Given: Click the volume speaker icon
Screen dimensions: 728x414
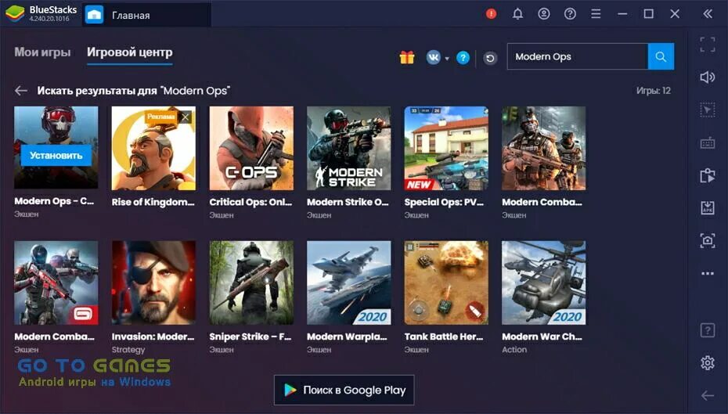Looking at the screenshot, I should point(708,77).
